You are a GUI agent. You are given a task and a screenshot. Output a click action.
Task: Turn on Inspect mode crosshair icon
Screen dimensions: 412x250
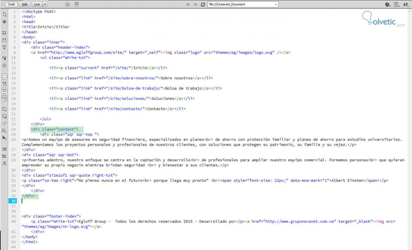click(67, 4)
